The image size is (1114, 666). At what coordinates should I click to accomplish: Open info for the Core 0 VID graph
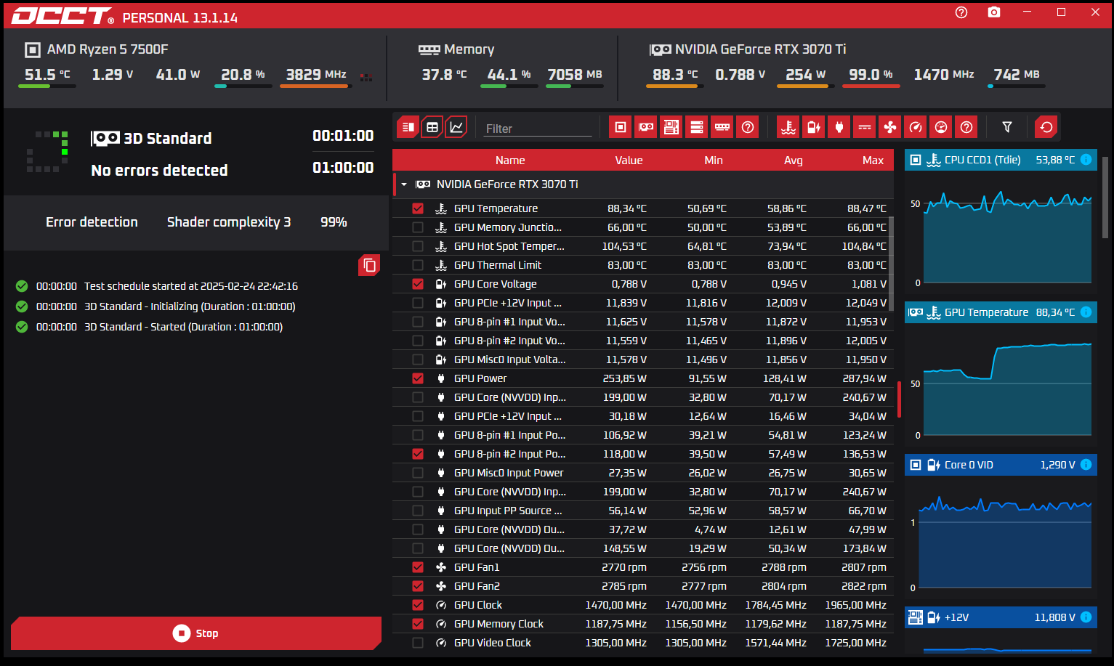[1086, 465]
